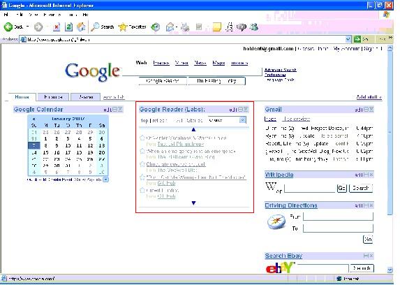Stop page loading with the red X icon
This screenshot has height=285, width=400.
pos(57,27)
